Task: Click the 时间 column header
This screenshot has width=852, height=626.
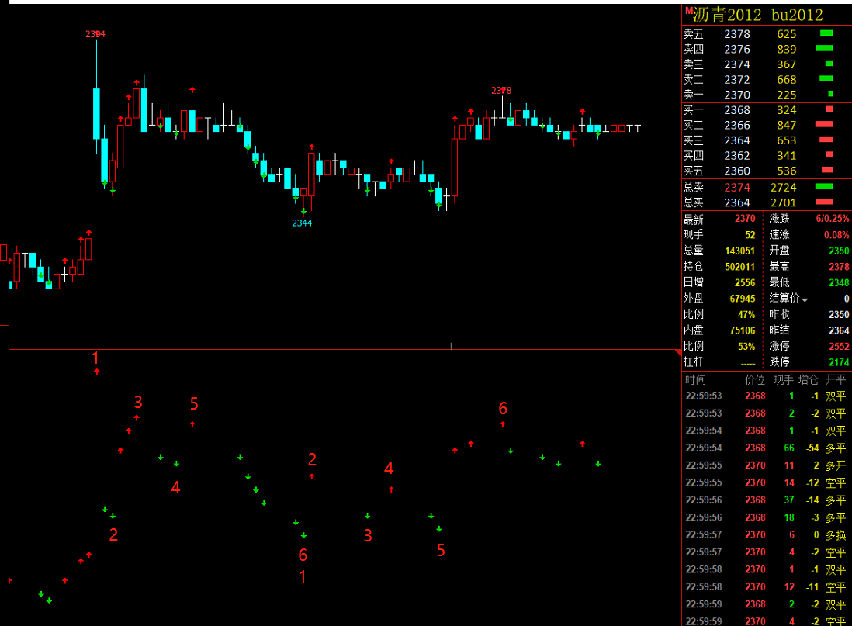Action: [x=696, y=380]
